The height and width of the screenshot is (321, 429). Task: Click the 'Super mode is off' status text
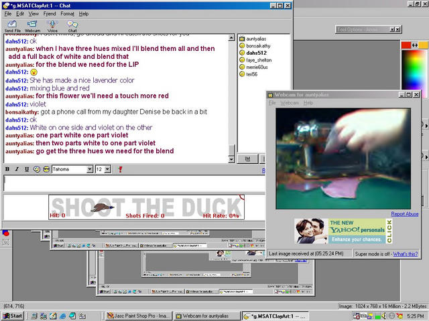click(x=372, y=254)
